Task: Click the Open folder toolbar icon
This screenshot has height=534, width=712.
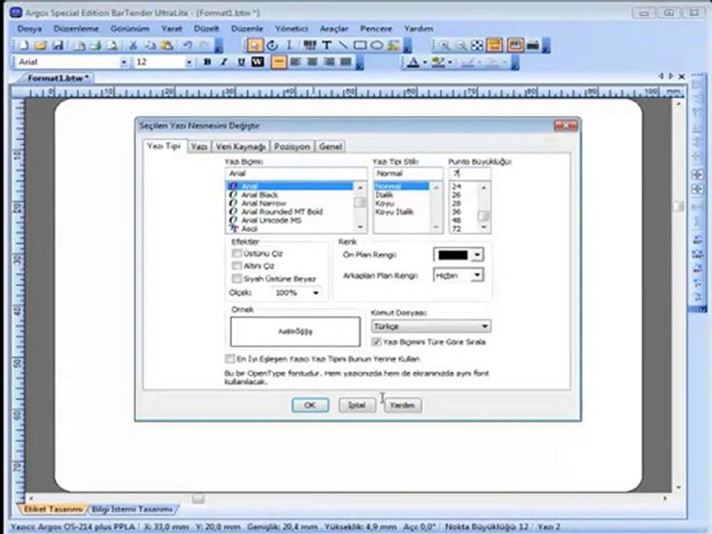Action: (41, 46)
